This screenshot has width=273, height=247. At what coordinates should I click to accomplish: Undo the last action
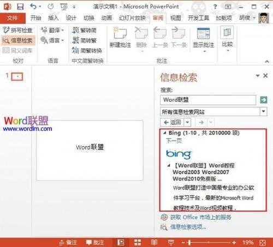[33, 7]
